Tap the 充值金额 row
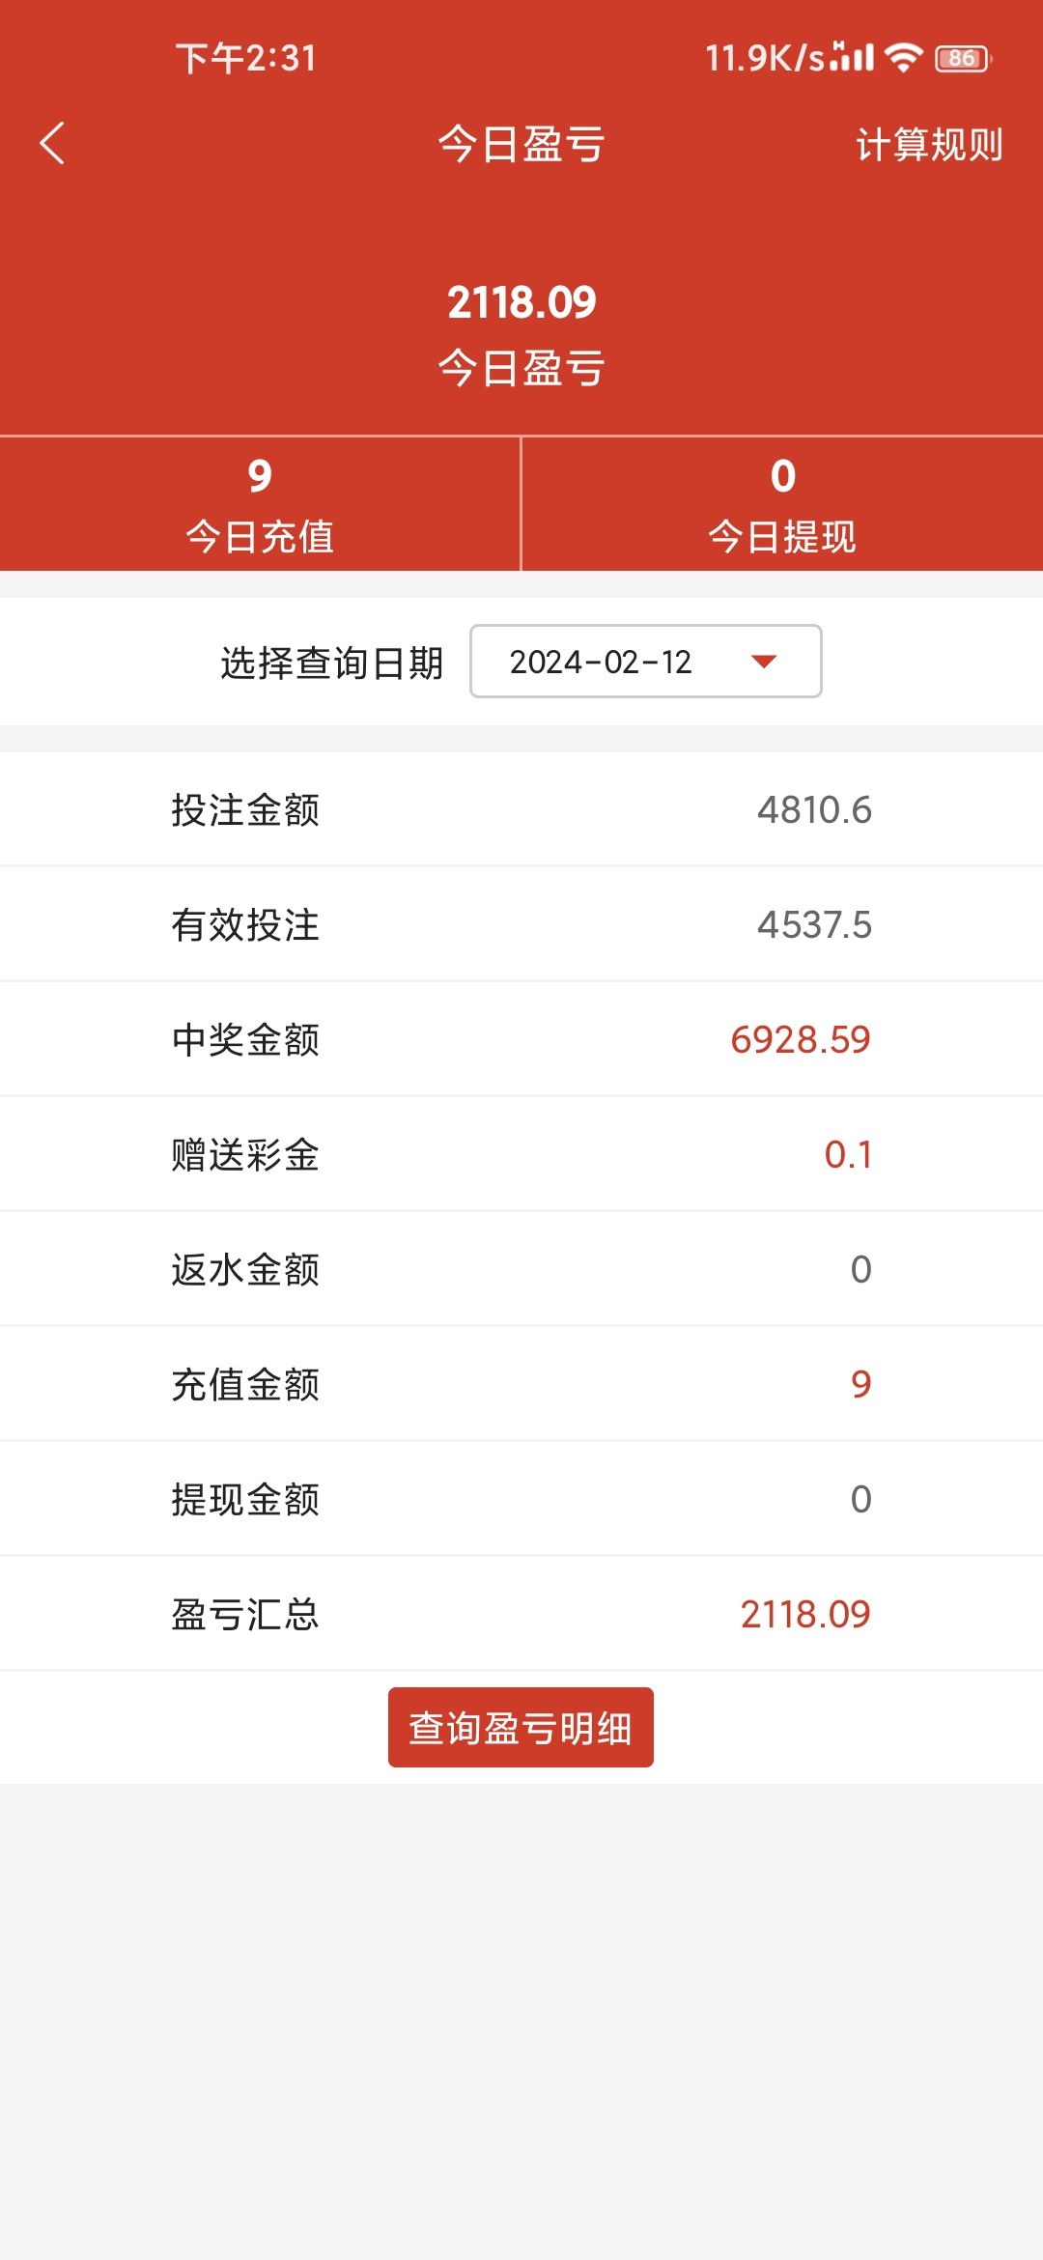The image size is (1043, 2260). pyautogui.click(x=521, y=1384)
